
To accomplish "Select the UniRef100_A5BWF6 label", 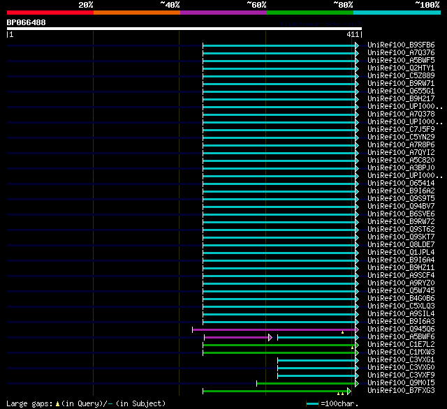I will (401, 337).
